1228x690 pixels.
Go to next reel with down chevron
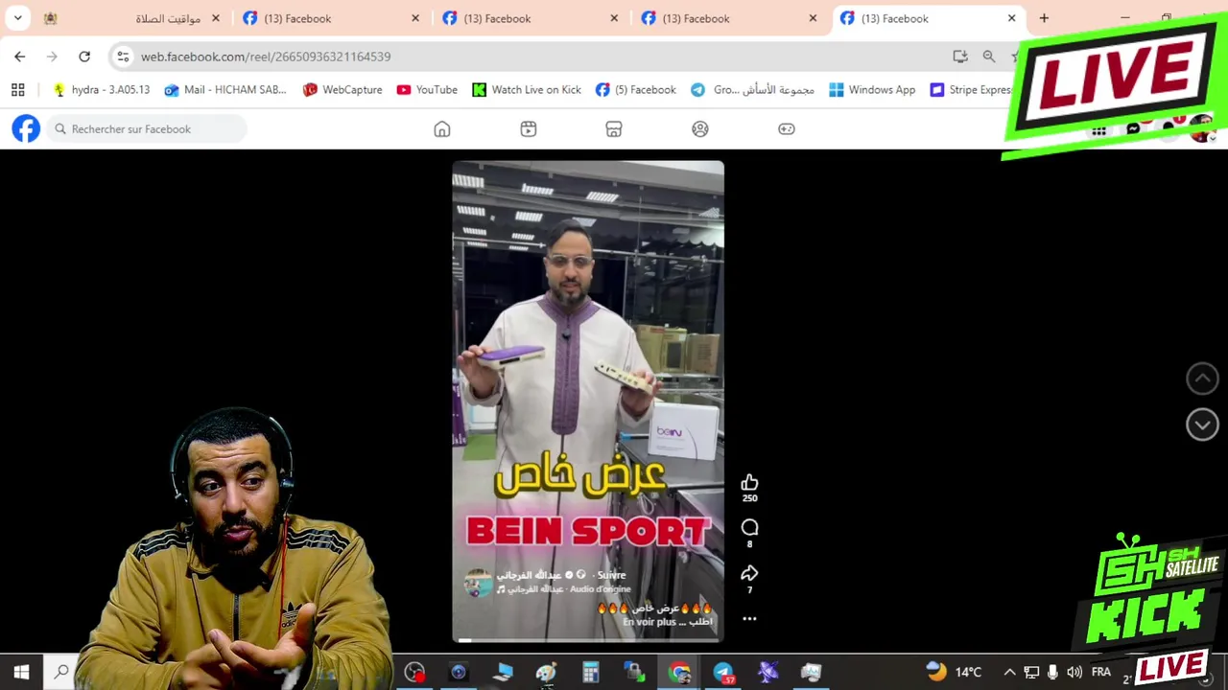1202,425
